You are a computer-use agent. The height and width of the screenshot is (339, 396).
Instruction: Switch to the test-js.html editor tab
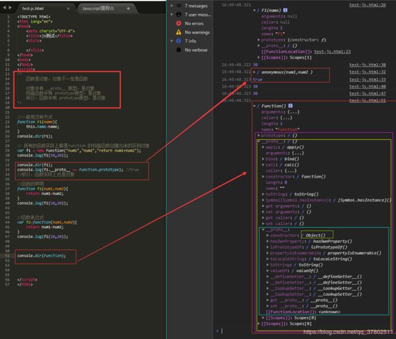tap(33, 9)
